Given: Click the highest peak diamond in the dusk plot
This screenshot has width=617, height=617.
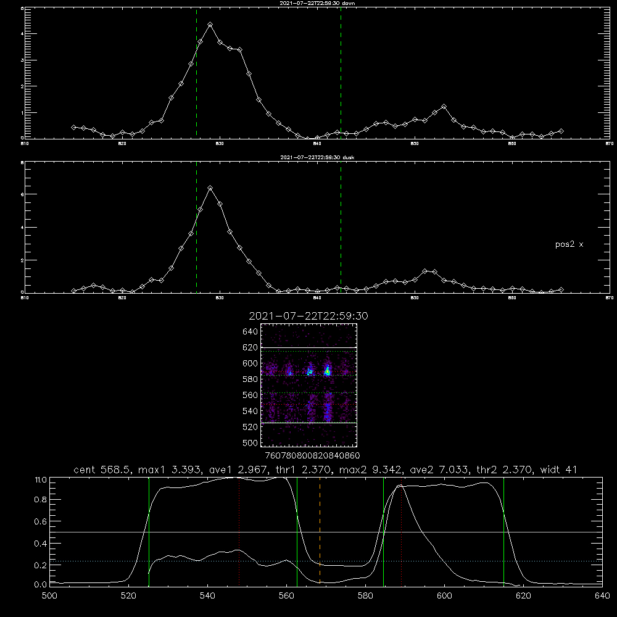Looking at the screenshot, I should point(210,188).
